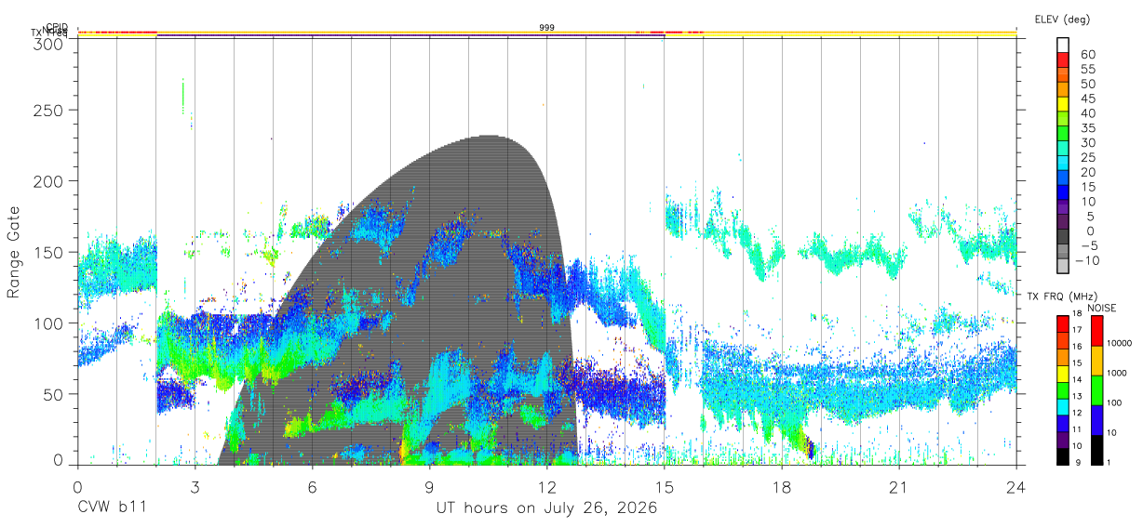Click the x-axis hour label "6"

pos(312,487)
